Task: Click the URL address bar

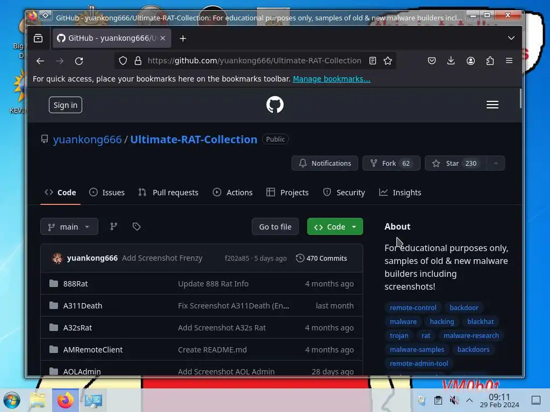Action: tap(254, 61)
